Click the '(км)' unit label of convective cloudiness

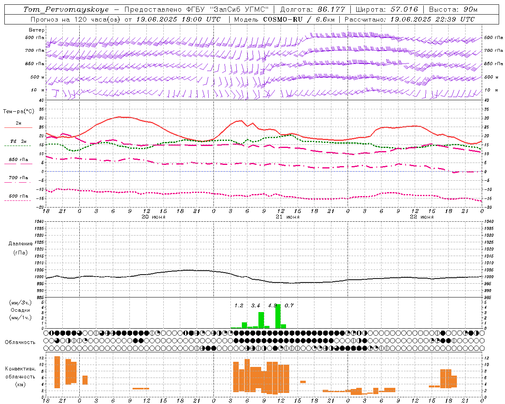(20, 384)
